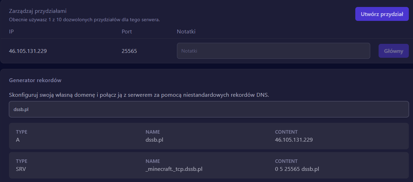
Task: Click the A record type value
Action: 18,140
